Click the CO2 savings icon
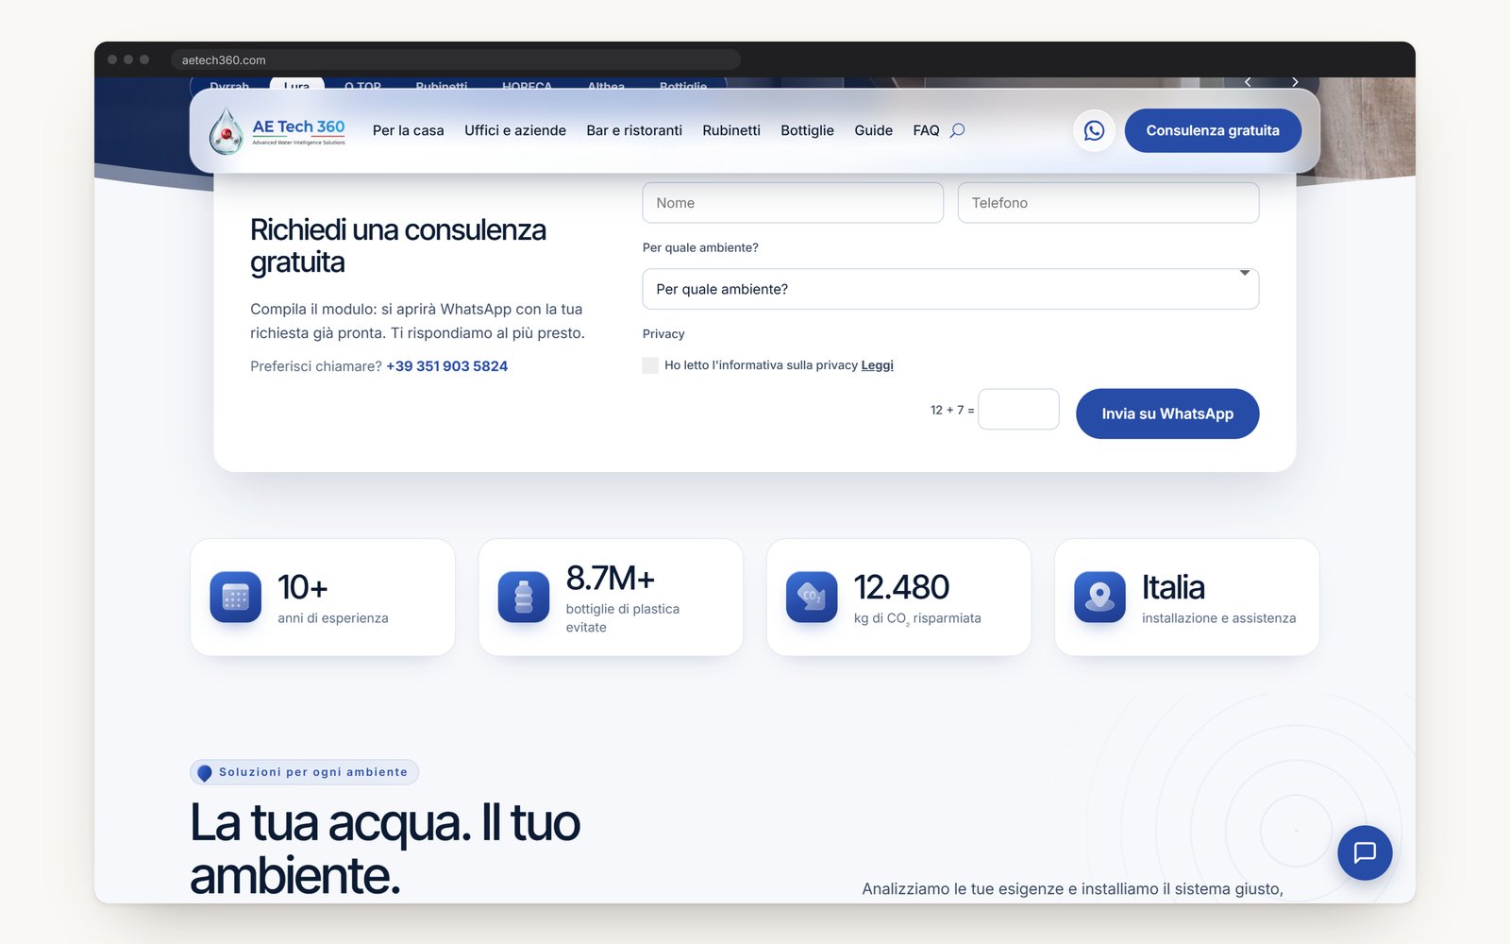1510x944 pixels. (x=812, y=597)
